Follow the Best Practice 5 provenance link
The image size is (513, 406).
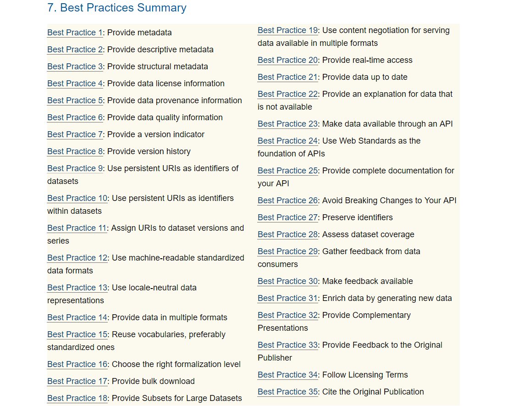click(75, 100)
